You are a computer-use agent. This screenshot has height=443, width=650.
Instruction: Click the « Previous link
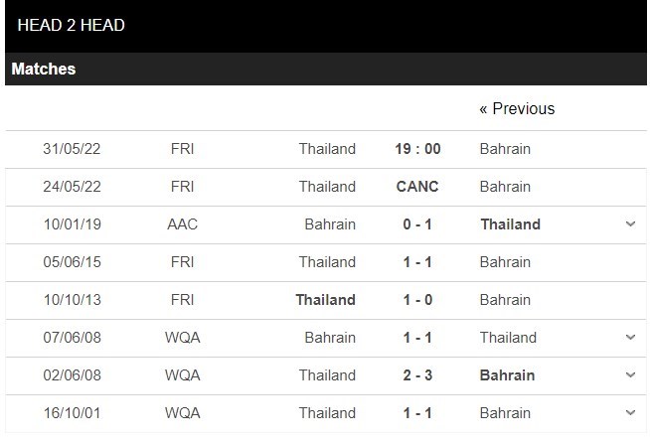tap(517, 108)
